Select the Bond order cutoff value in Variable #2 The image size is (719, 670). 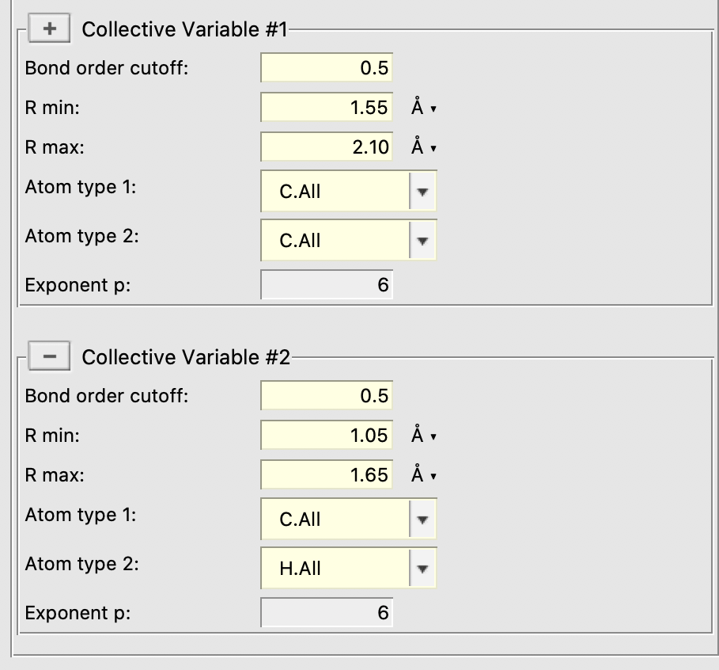(326, 395)
